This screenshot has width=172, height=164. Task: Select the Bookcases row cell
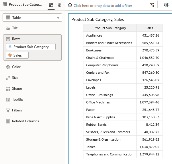coord(110,50)
